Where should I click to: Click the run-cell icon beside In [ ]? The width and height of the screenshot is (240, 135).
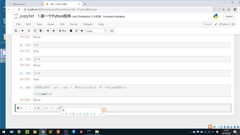click(x=18, y=108)
